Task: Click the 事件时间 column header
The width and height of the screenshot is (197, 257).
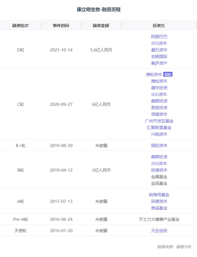Action: point(61,25)
